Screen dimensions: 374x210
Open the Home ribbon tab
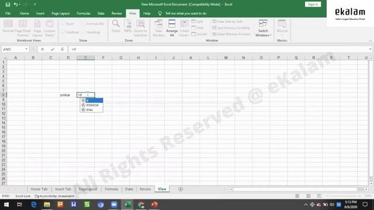tap(25, 13)
